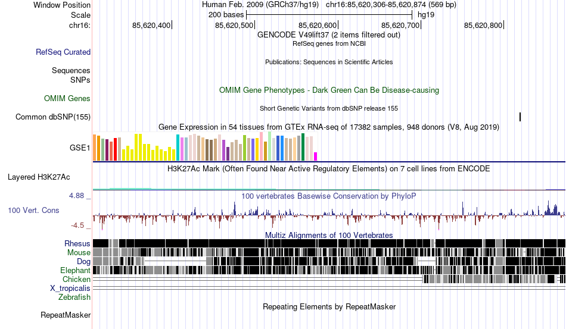
Task: Select the X_tropicalis alignment row label
Action: click(70, 289)
